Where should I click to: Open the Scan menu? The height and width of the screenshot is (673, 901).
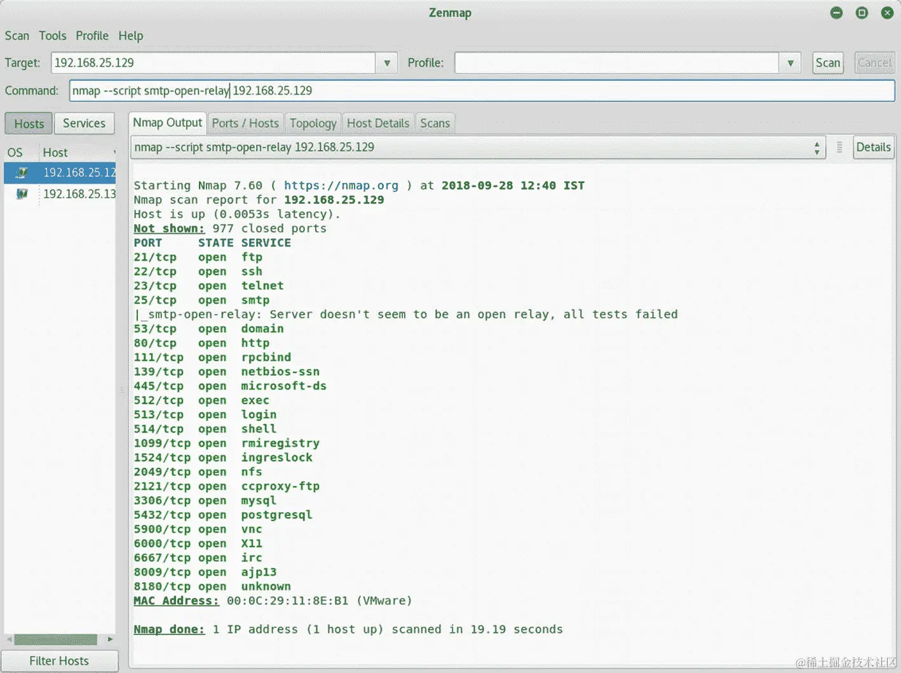pyautogui.click(x=17, y=36)
